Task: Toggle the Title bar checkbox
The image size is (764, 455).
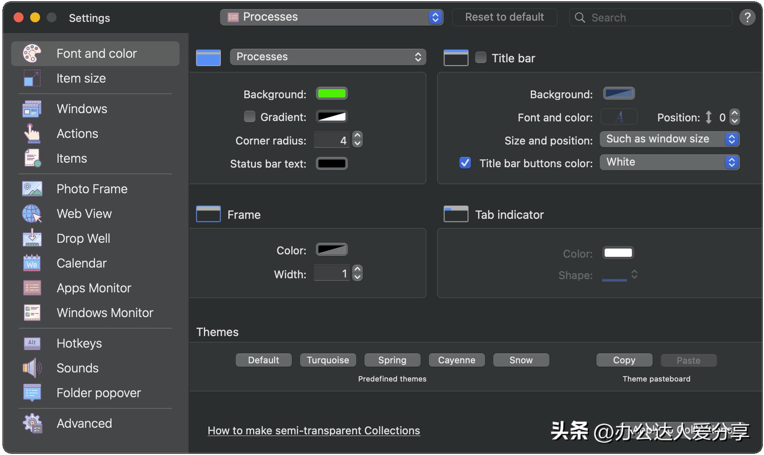Action: point(480,58)
